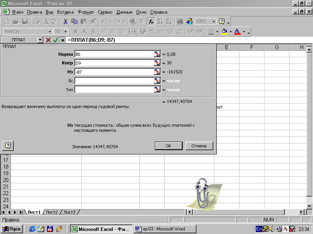Click the AutoSum sigma icon
Viewport: 313px width, 234px height.
tap(142, 21)
